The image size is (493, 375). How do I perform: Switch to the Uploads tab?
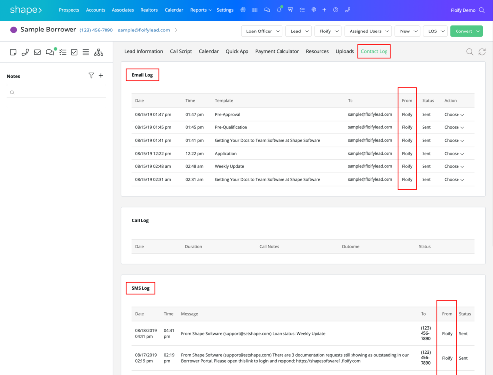[x=345, y=51]
